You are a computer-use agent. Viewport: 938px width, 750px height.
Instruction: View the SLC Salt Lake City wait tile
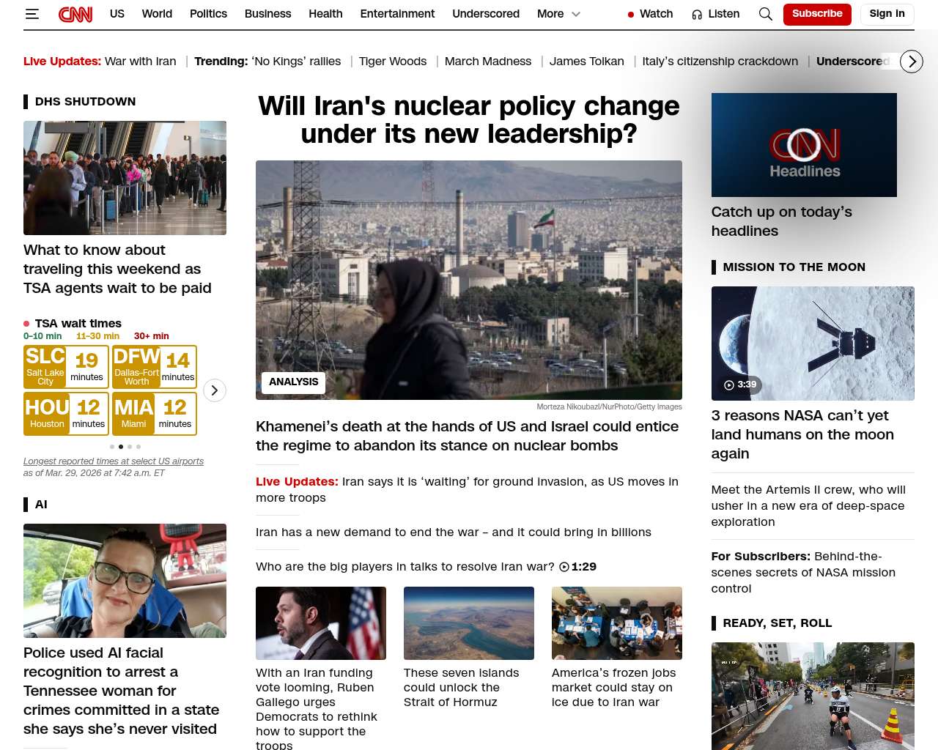click(66, 367)
